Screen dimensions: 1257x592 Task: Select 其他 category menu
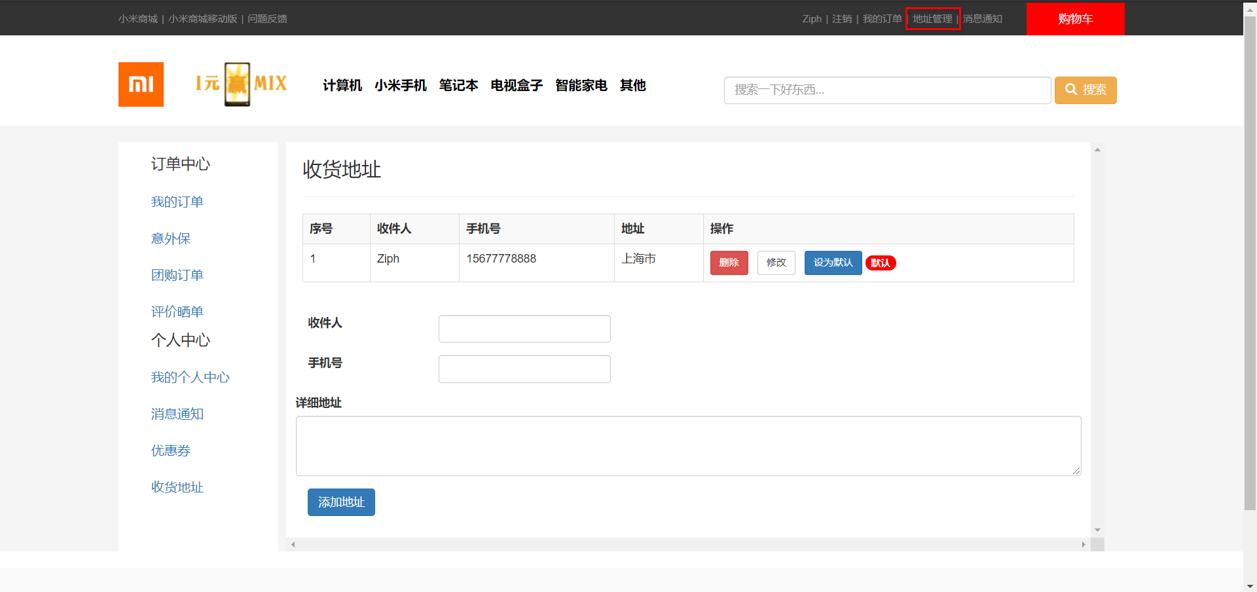[633, 85]
